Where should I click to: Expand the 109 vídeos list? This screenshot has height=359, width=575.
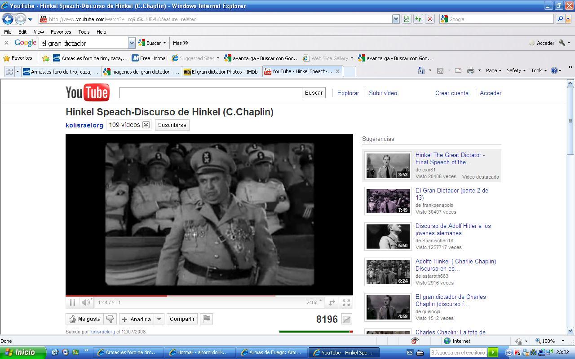[x=146, y=125]
